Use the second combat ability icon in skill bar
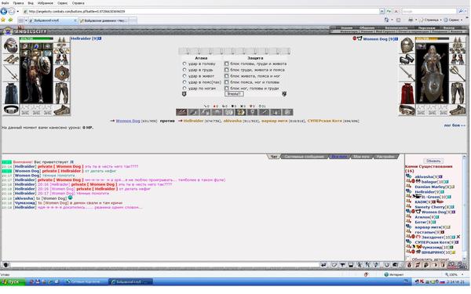This screenshot has height=294, width=471. click(x=193, y=112)
